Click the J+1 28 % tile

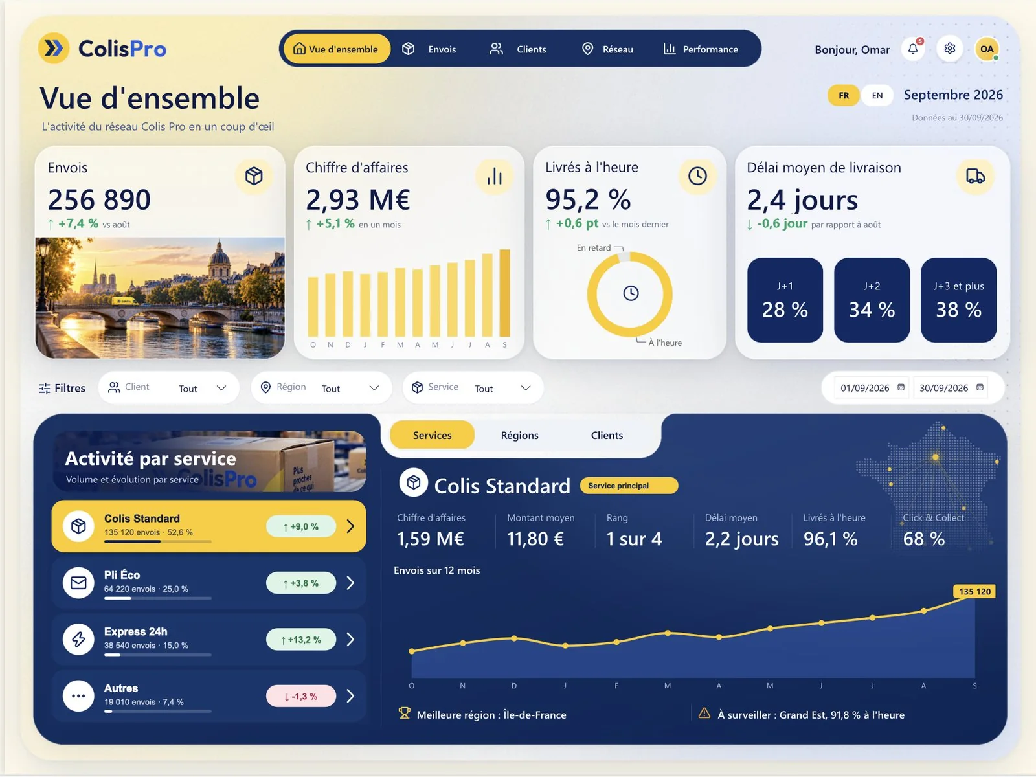pyautogui.click(x=785, y=300)
